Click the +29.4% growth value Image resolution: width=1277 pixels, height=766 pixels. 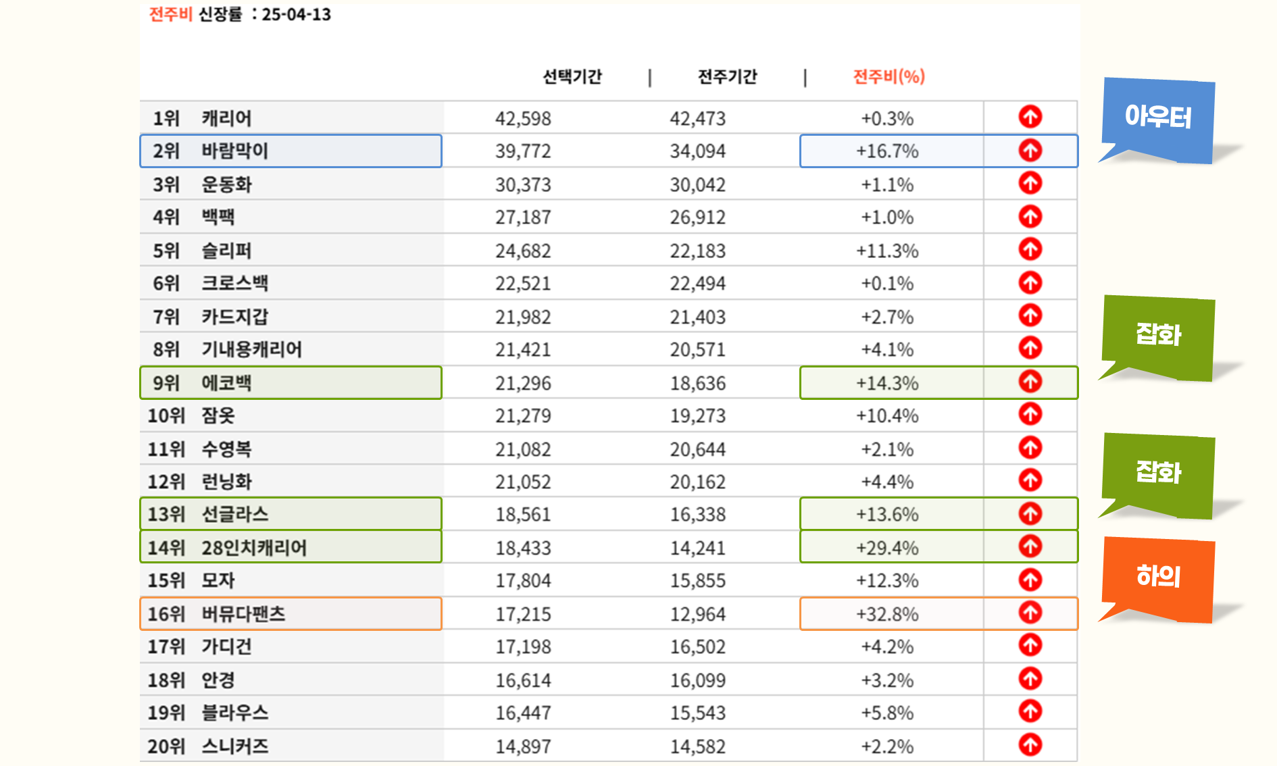[x=887, y=547]
